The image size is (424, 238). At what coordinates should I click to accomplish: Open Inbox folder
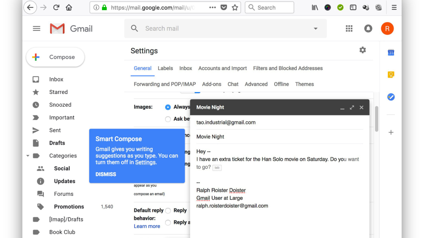pos(56,79)
